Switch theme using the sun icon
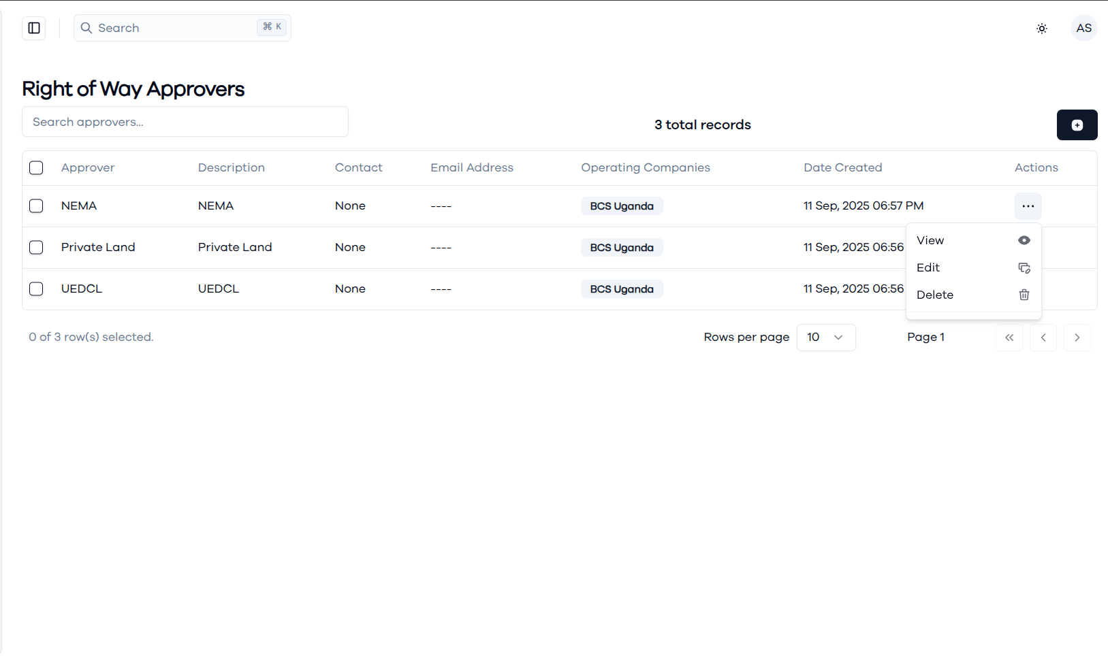Viewport: 1108px width, 656px height. click(1042, 29)
